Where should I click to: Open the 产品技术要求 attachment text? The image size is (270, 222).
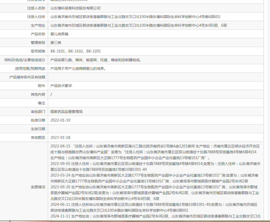click(x=61, y=86)
